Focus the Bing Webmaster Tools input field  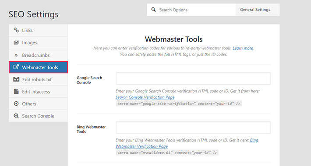pos(193,128)
